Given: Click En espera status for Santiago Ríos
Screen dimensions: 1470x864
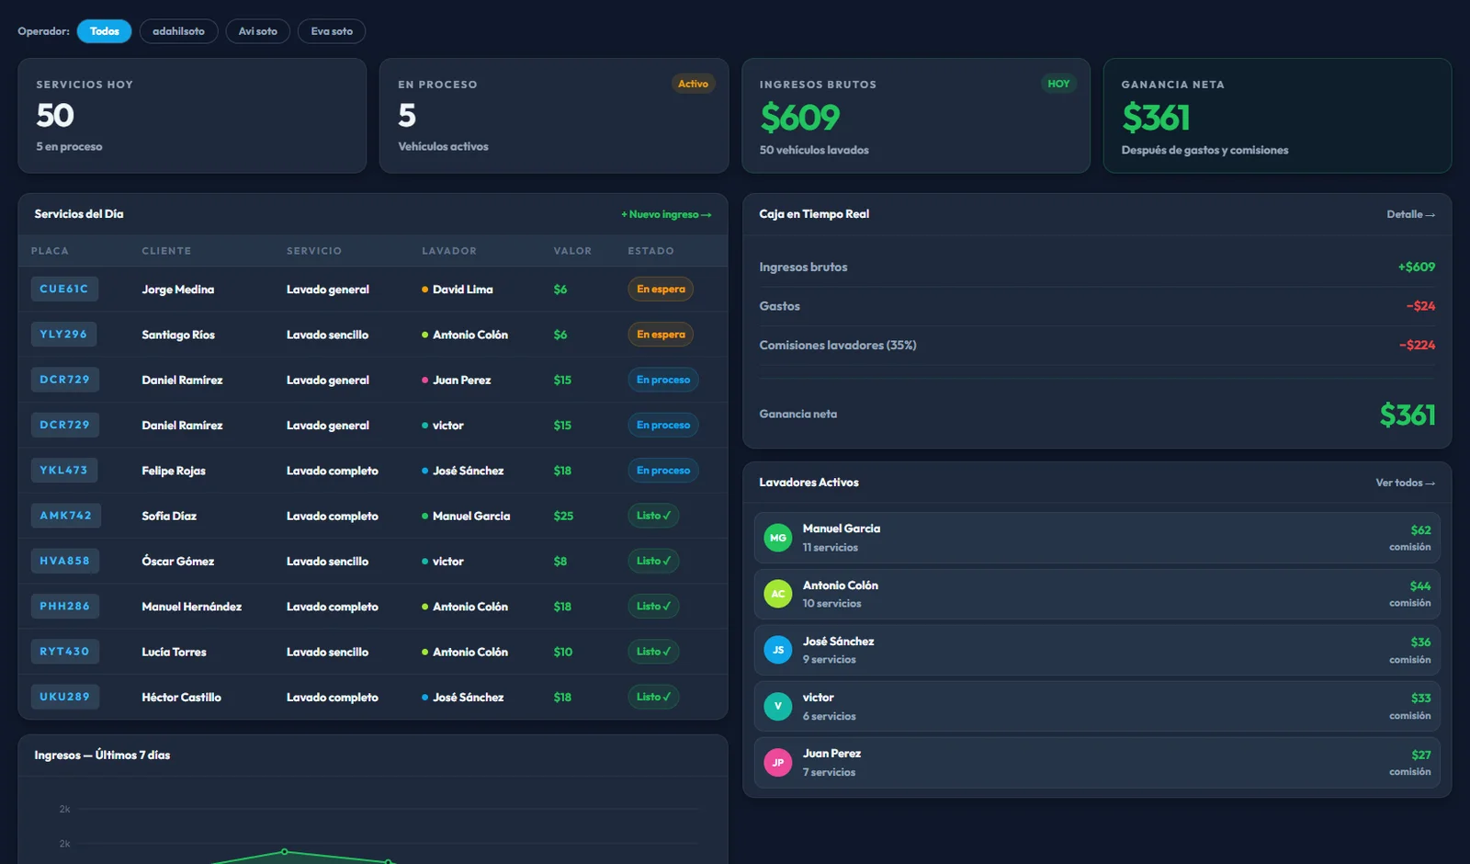Looking at the screenshot, I should click(661, 334).
